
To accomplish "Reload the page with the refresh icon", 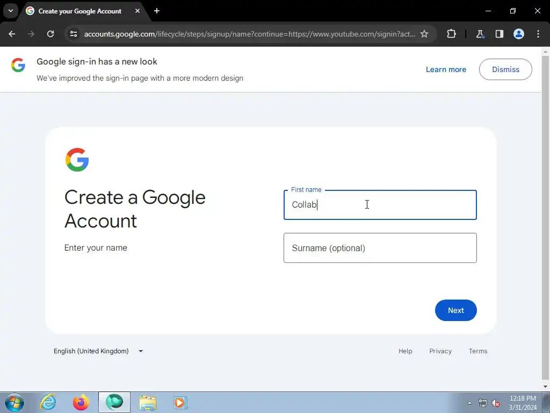I will 50,34.
